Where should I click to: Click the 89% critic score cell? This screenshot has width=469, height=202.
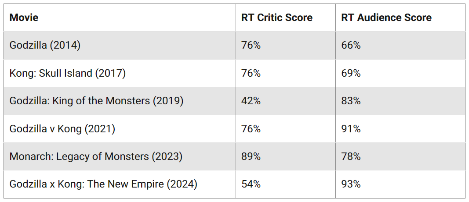pos(251,156)
